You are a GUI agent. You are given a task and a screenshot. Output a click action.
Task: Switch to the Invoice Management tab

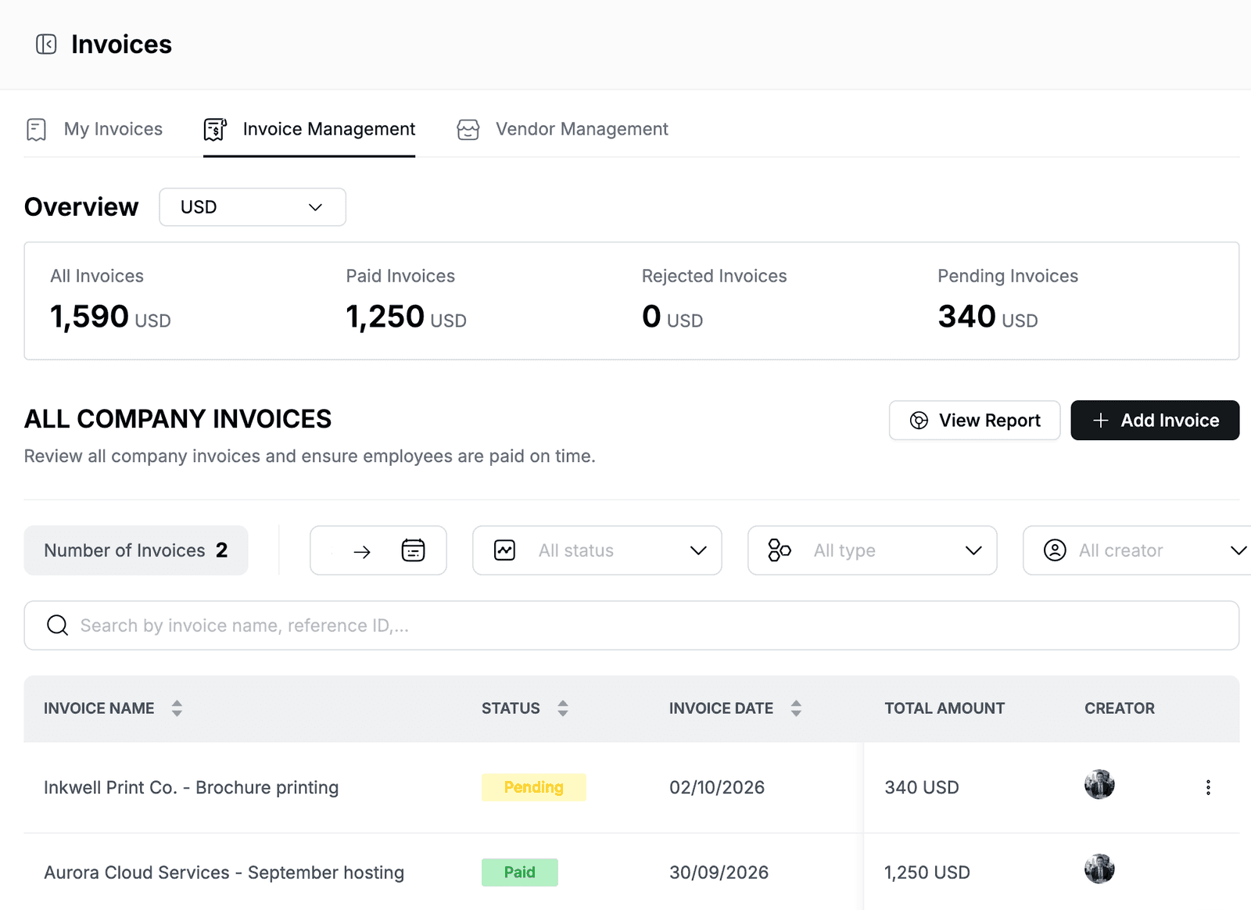point(309,129)
